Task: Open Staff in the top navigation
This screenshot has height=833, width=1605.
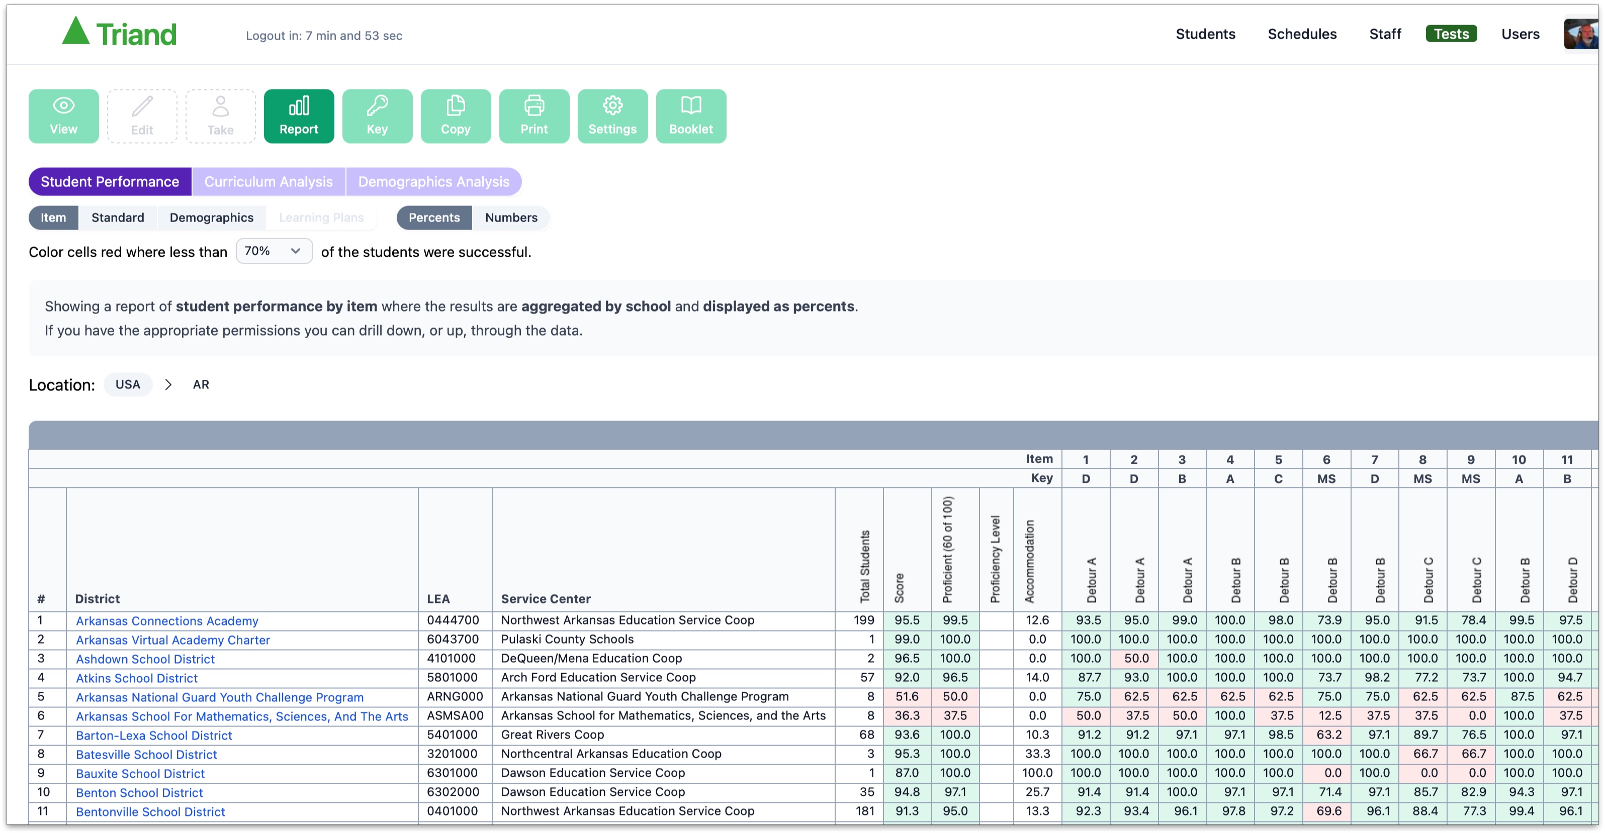Action: 1385,34
